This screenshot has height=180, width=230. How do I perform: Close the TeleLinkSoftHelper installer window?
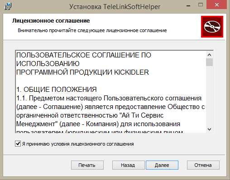point(217,5)
